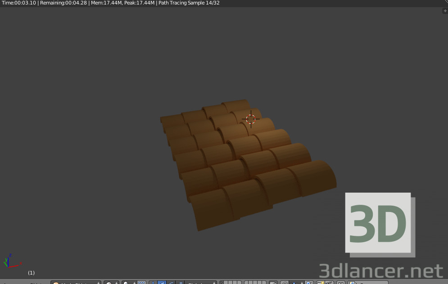Screen dimensions: 448x284
Task: Select the translate manipulator arrow icon
Action: (162, 283)
